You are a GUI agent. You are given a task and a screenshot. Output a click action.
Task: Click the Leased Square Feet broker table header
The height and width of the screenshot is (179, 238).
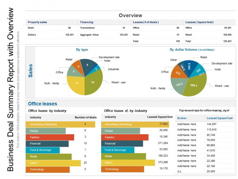click(x=220, y=118)
